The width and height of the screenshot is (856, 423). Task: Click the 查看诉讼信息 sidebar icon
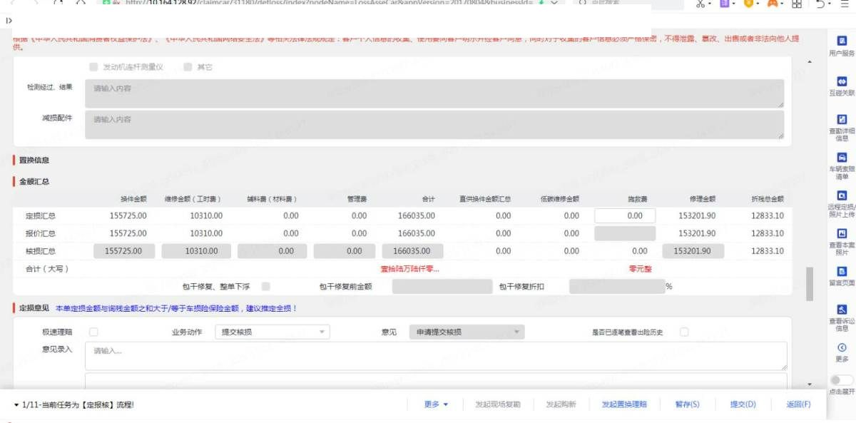click(x=842, y=310)
